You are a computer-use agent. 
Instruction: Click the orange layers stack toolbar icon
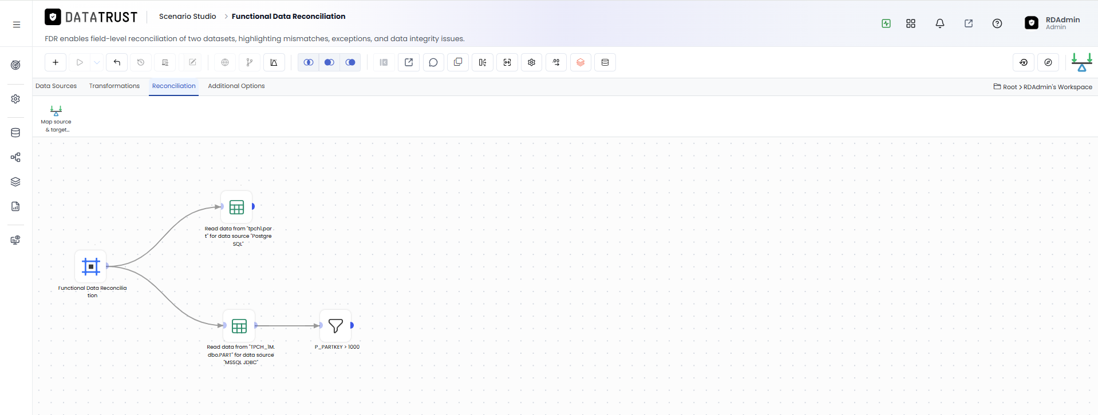coord(580,62)
